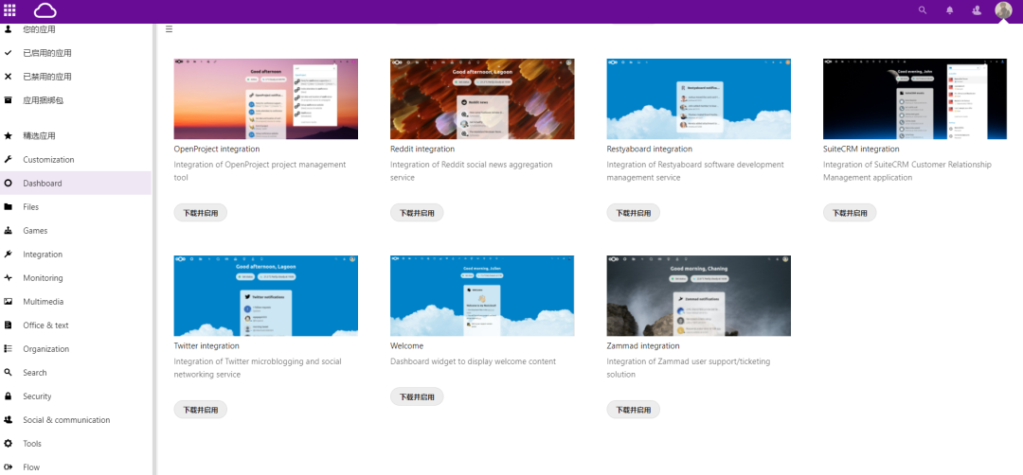
Task: Open search with the magnifier icon
Action: pyautogui.click(x=923, y=9)
